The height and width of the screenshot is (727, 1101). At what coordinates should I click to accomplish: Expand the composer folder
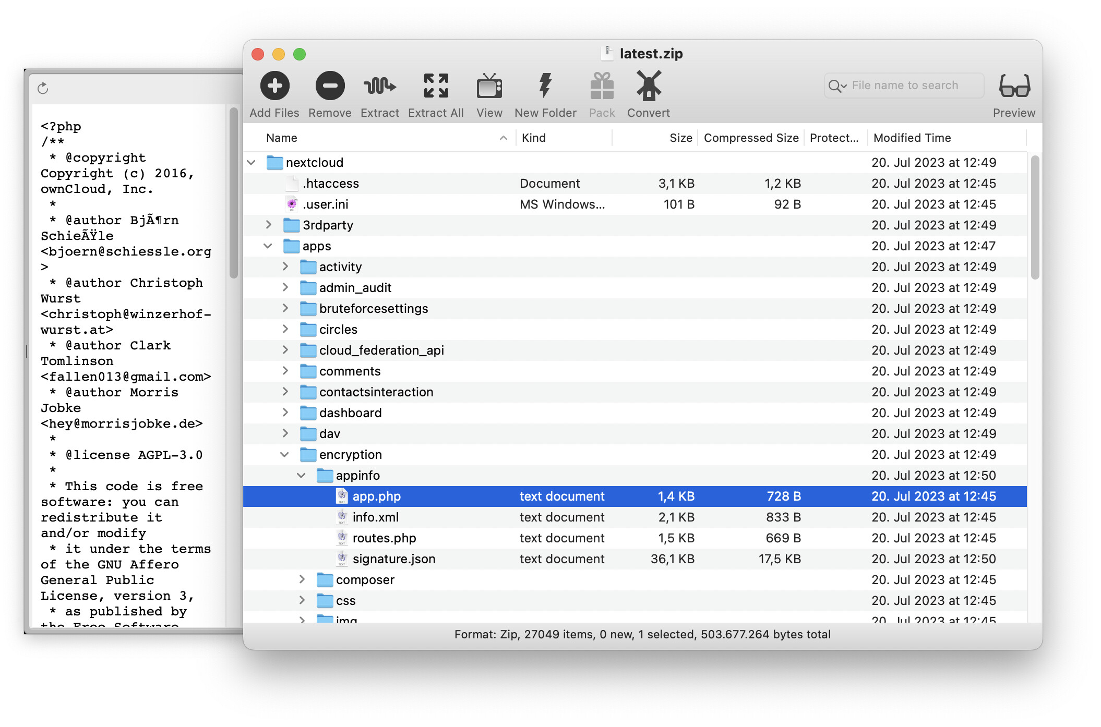(x=302, y=579)
